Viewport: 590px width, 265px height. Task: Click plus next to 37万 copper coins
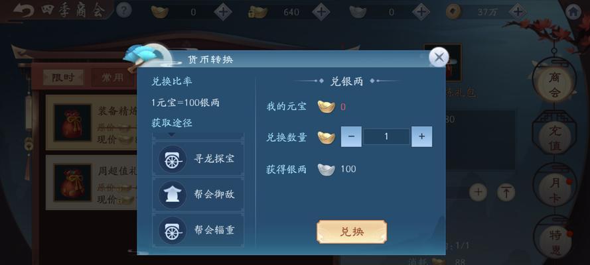click(x=518, y=12)
